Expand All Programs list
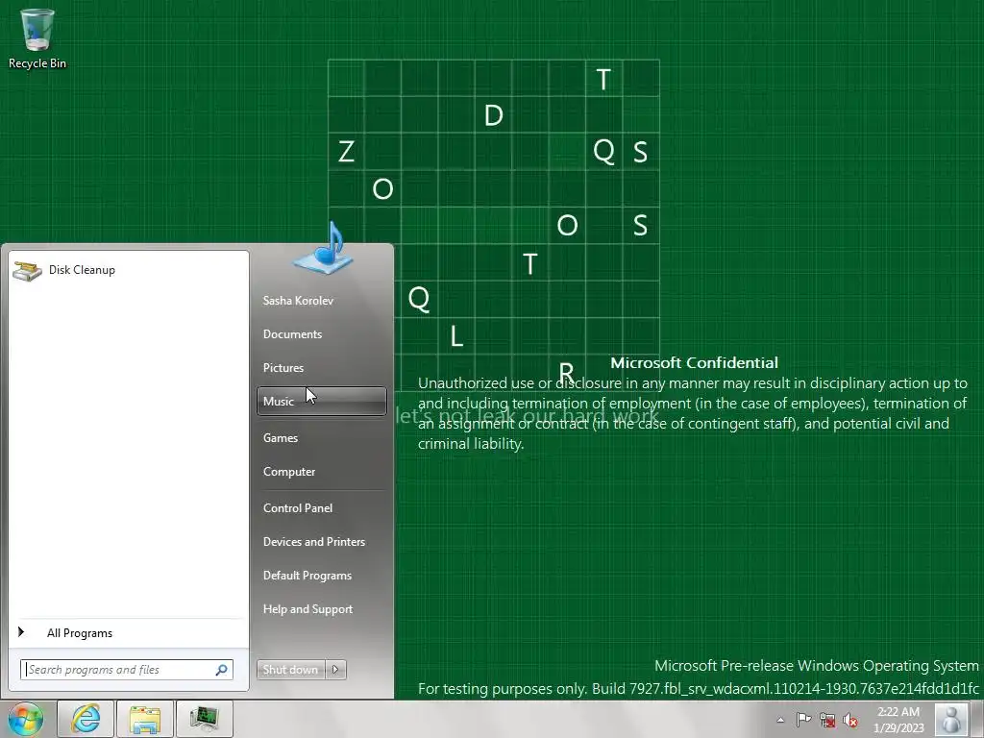The width and height of the screenshot is (984, 738). click(x=128, y=633)
